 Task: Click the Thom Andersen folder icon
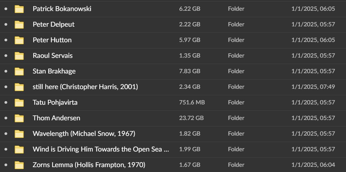point(19,118)
